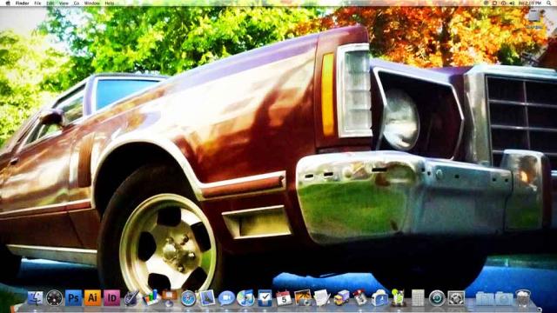Image resolution: width=557 pixels, height=313 pixels.
Task: Open iCal calendar icon in Dock
Action: coord(285,298)
